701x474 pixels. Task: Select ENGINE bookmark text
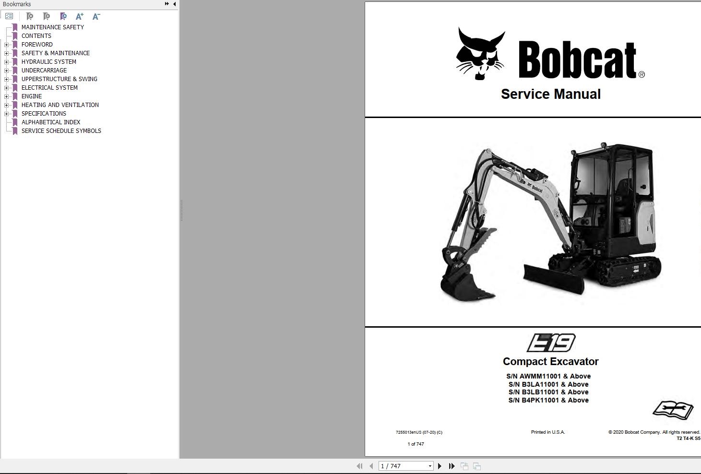point(32,96)
